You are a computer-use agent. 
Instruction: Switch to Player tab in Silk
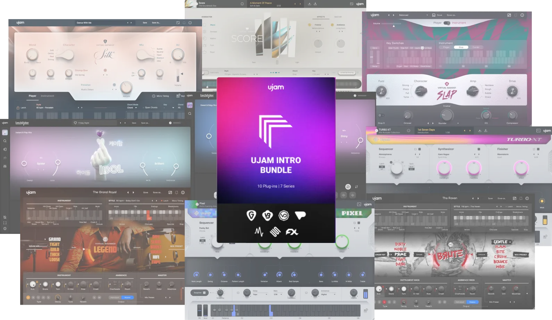tap(32, 96)
